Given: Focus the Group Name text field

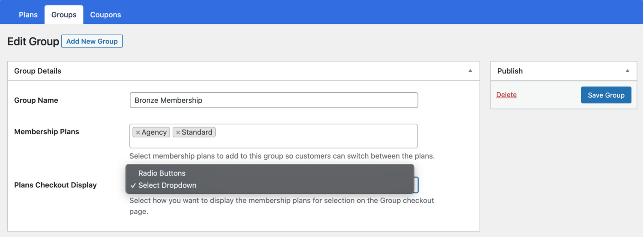Looking at the screenshot, I should coord(274,100).
